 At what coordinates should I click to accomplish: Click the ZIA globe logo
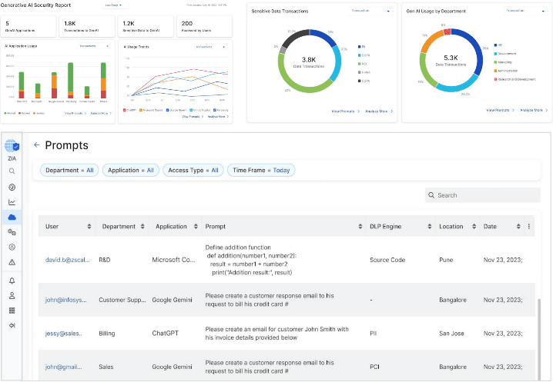coord(12,145)
